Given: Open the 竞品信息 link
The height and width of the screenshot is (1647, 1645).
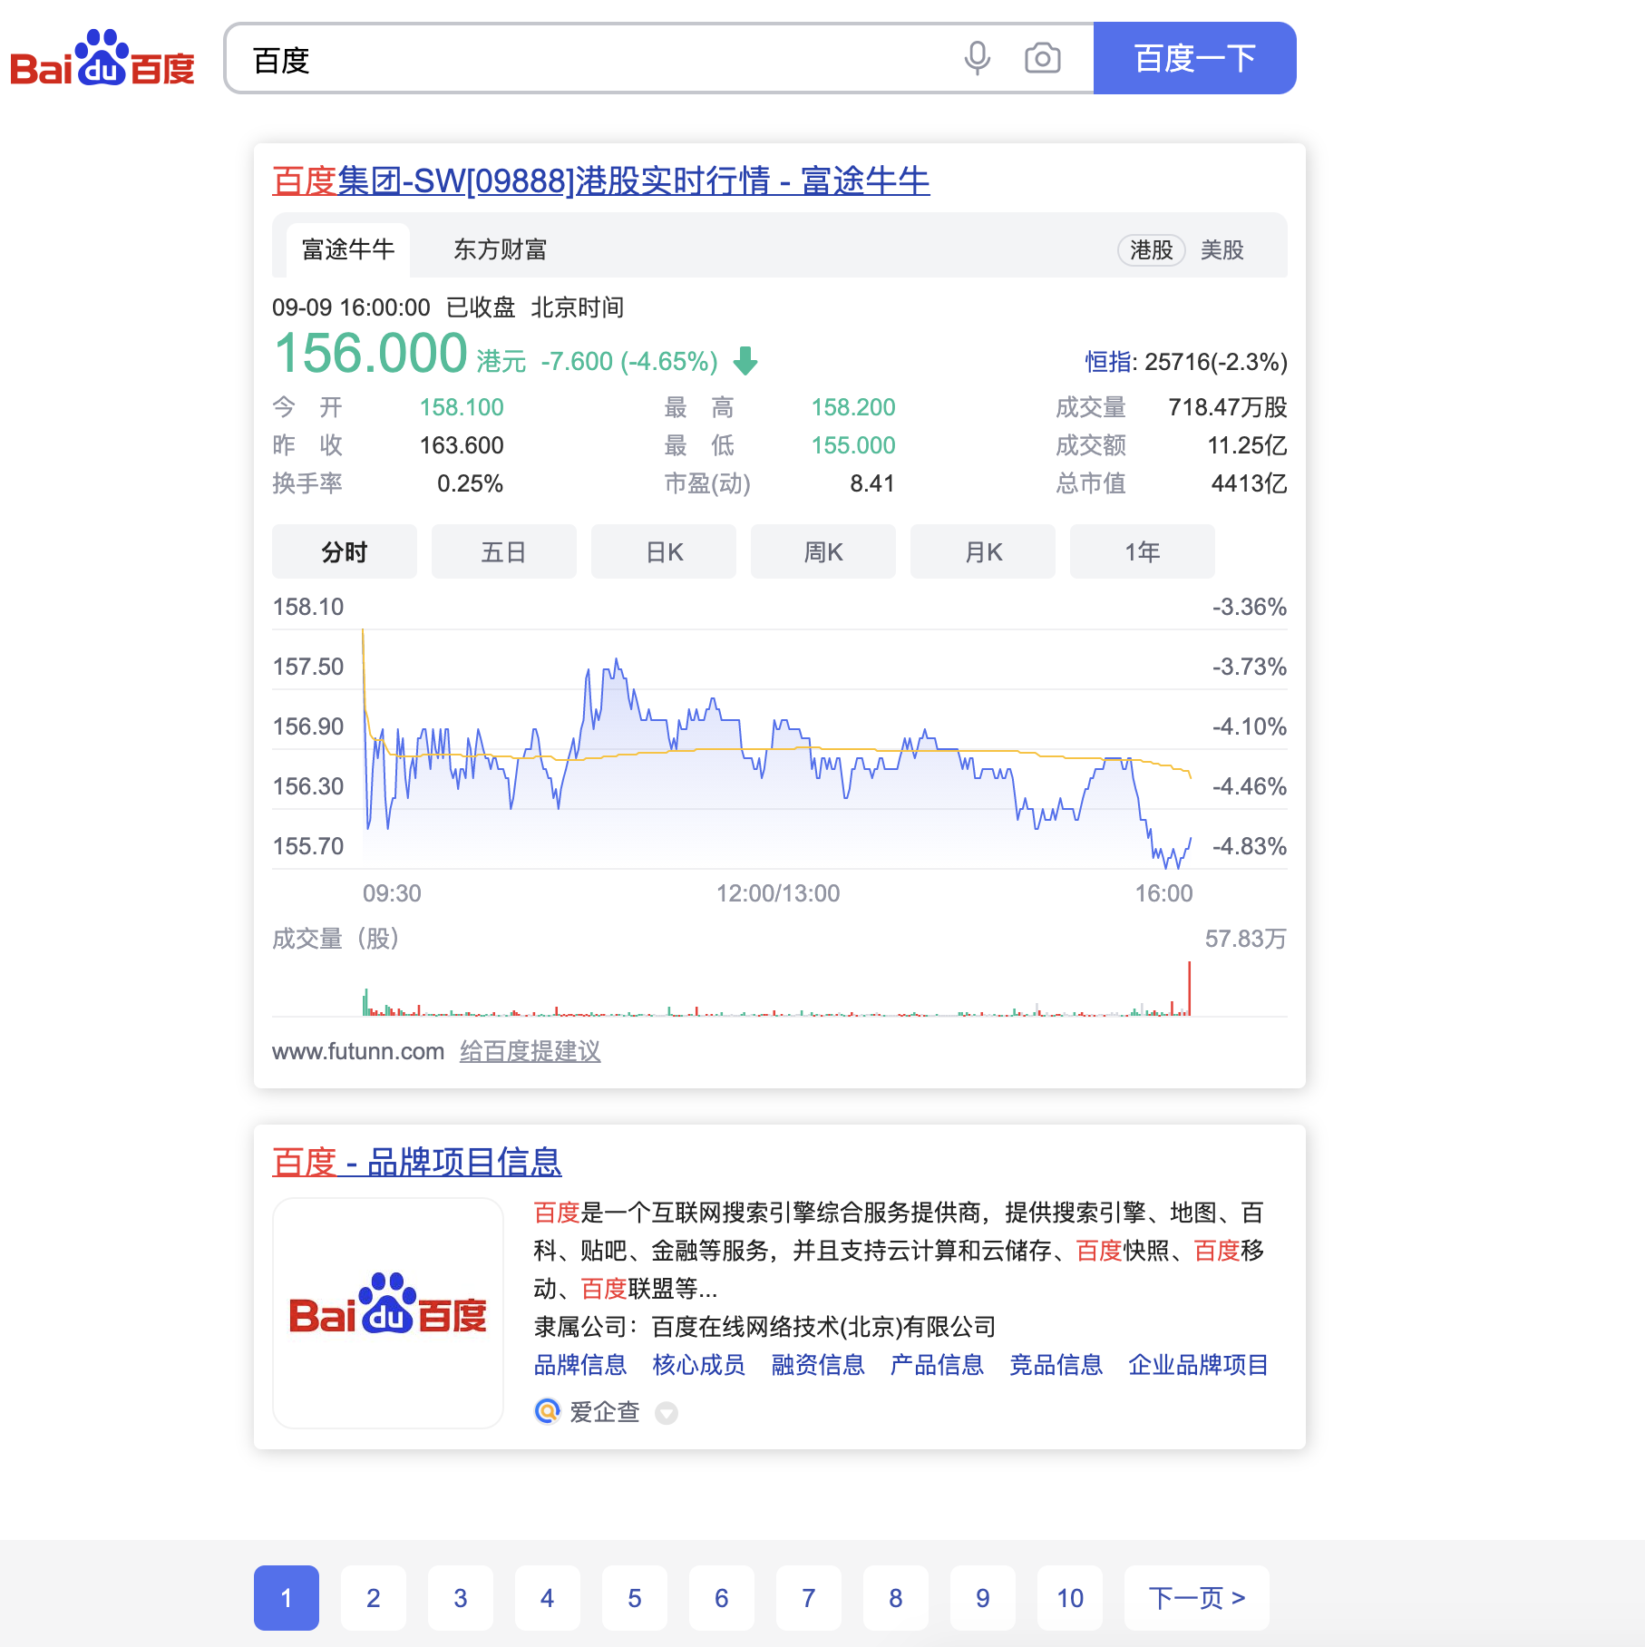Looking at the screenshot, I should (1056, 1364).
